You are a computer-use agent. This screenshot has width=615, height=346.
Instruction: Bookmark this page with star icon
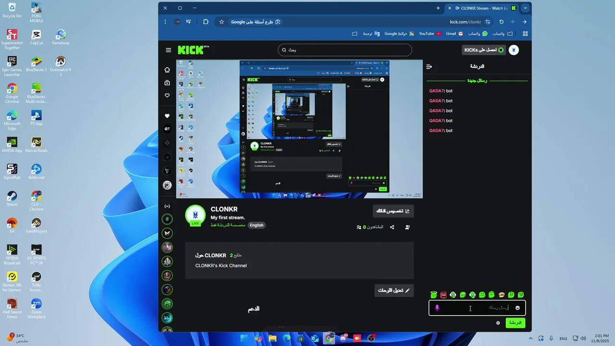click(x=221, y=22)
